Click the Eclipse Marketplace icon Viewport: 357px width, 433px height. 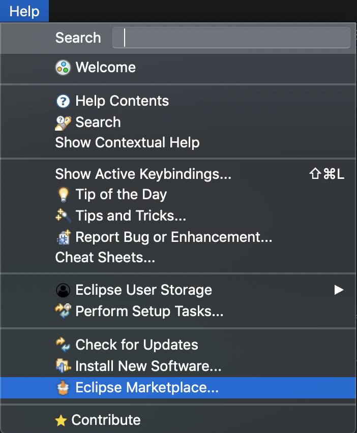coord(63,388)
